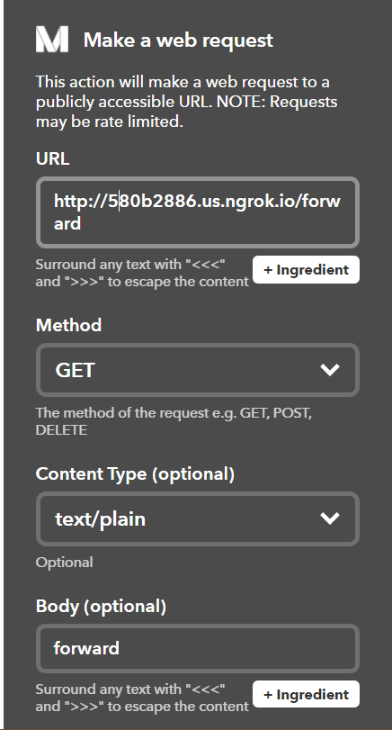
Task: Add an Ingredient to the URL field
Action: [306, 269]
